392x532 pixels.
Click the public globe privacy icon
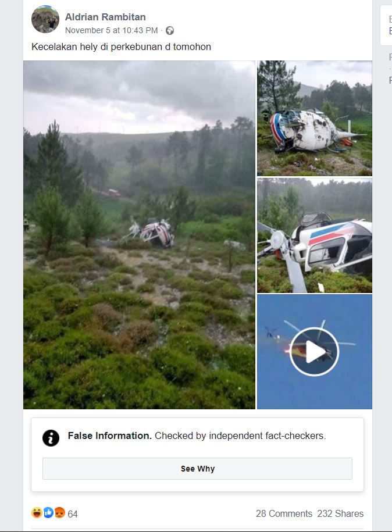(x=170, y=31)
